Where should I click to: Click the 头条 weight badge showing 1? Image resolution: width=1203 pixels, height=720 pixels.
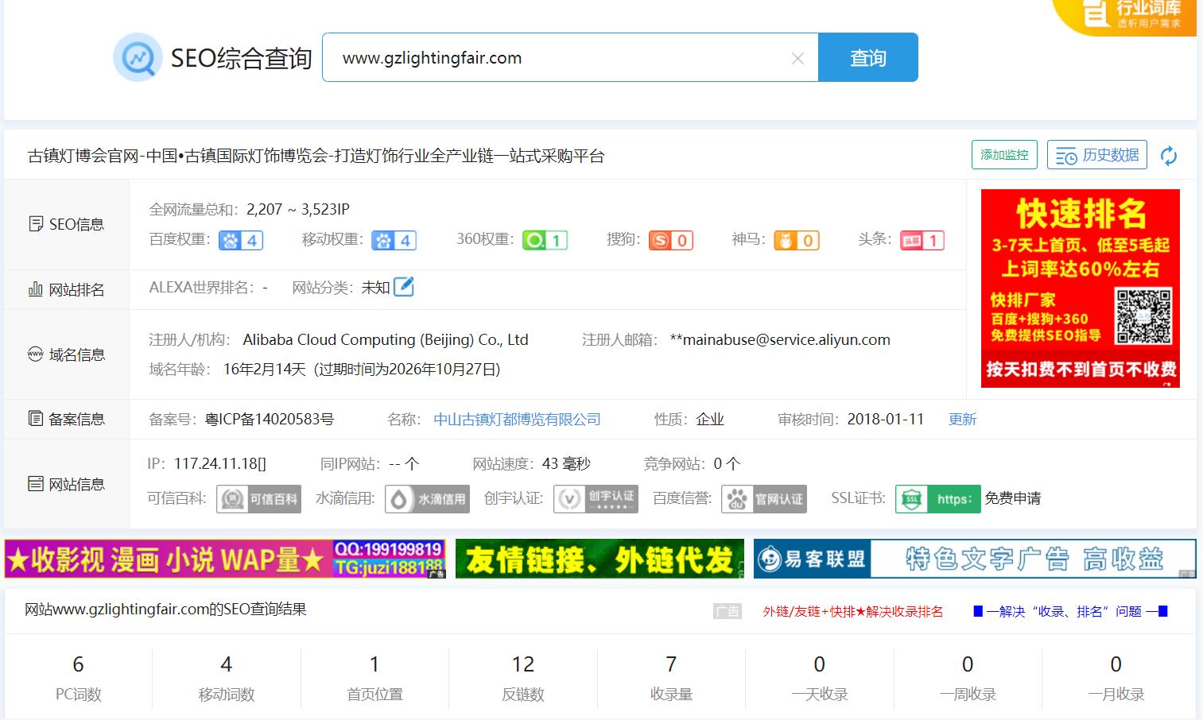[x=922, y=240]
